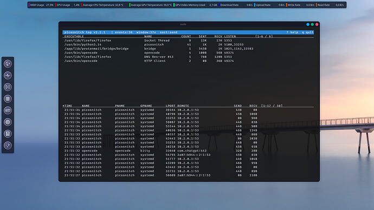The width and height of the screenshot is (374, 210).
Task: Select the opencode 'HTTP Client' row
Action: coord(189,61)
